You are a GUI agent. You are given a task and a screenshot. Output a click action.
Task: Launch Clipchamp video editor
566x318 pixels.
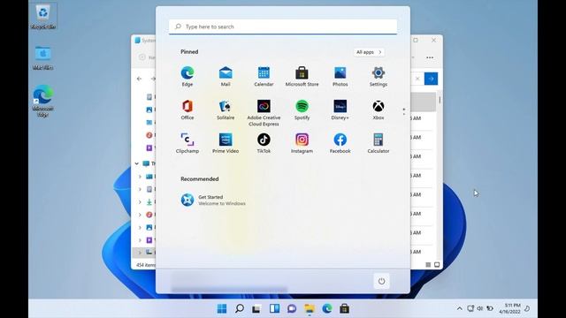tap(187, 143)
